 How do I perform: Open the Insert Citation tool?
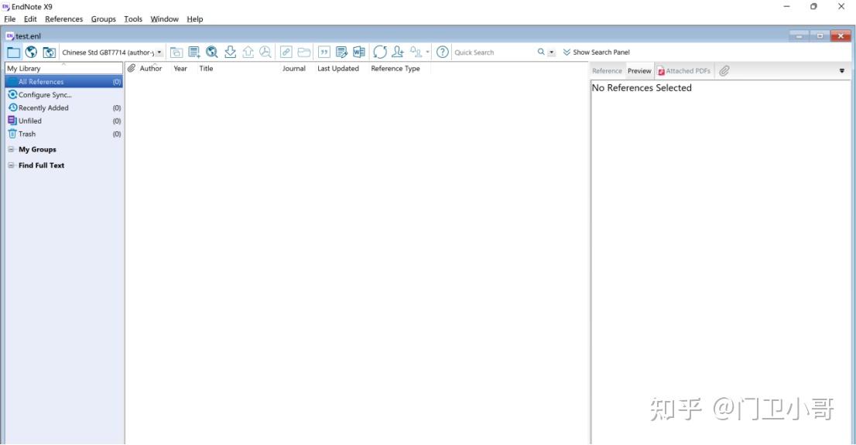[322, 52]
